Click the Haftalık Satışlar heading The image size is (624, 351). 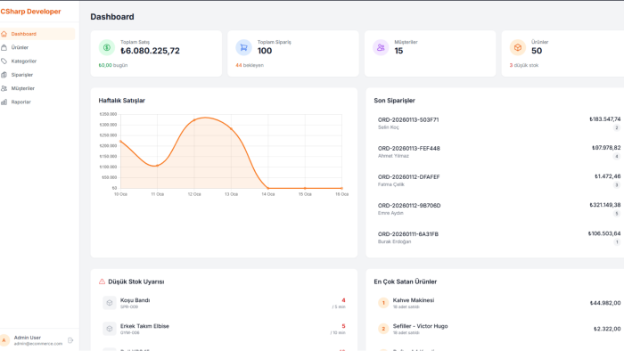(122, 101)
